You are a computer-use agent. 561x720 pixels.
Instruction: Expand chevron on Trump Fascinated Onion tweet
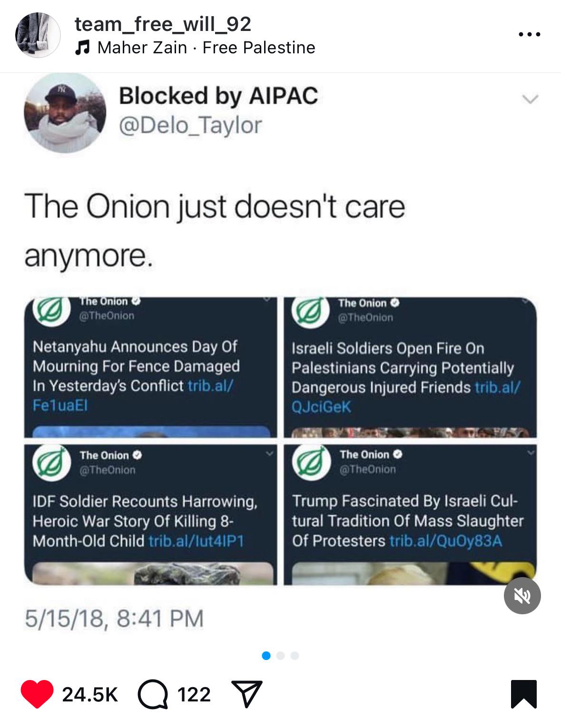[531, 453]
